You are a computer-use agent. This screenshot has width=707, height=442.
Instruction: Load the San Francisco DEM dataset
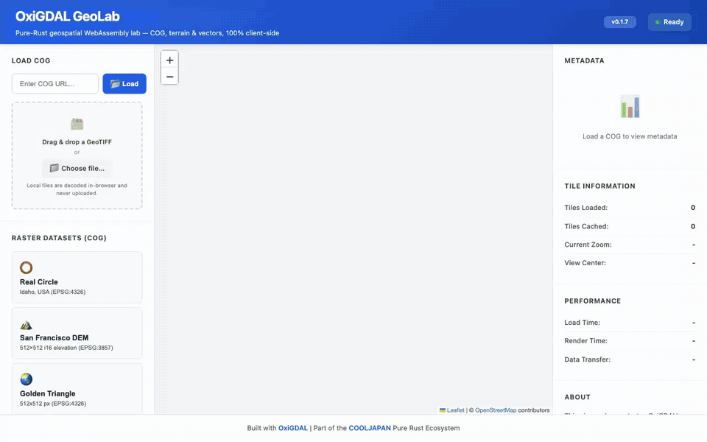coord(77,333)
